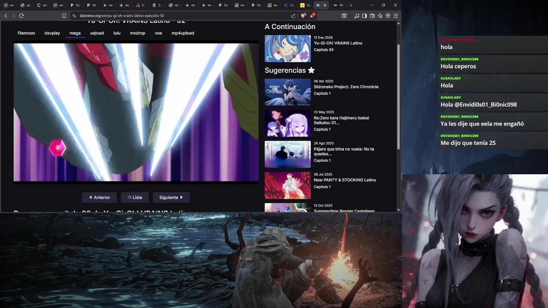
Task: Select the mp4upload server tab
Action: coord(183,33)
